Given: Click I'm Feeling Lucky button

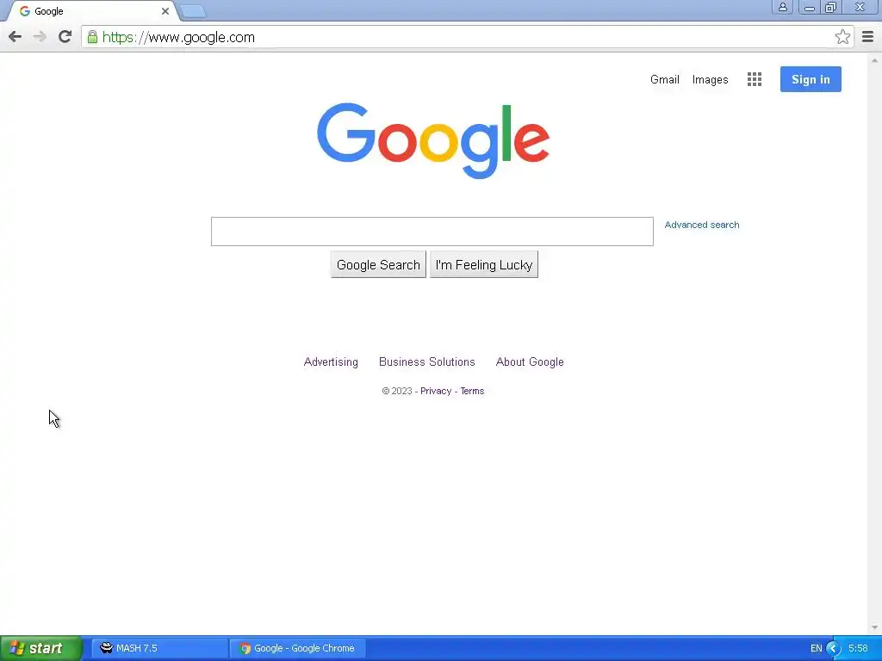Looking at the screenshot, I should 484,265.
